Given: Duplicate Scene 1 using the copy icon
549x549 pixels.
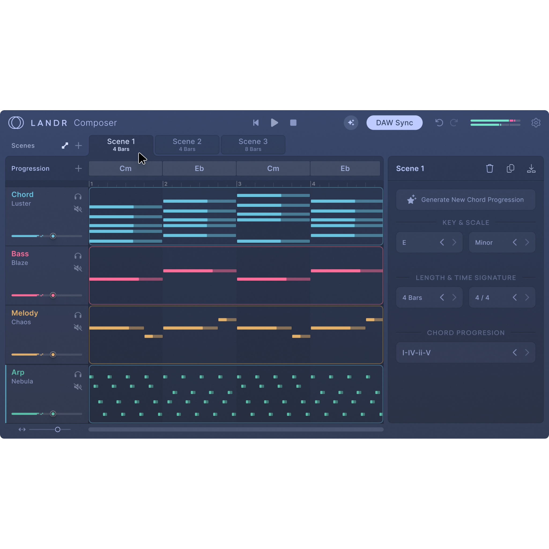Looking at the screenshot, I should tap(510, 168).
